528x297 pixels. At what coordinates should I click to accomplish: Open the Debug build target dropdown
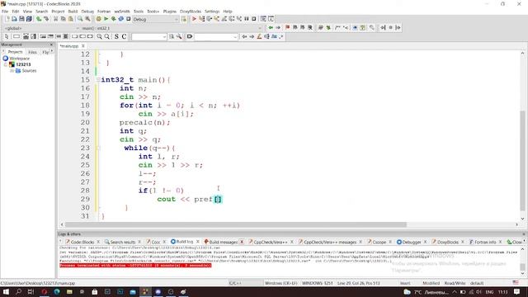coord(155,20)
